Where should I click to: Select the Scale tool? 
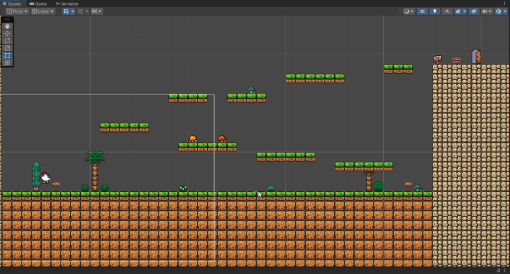[x=7, y=48]
